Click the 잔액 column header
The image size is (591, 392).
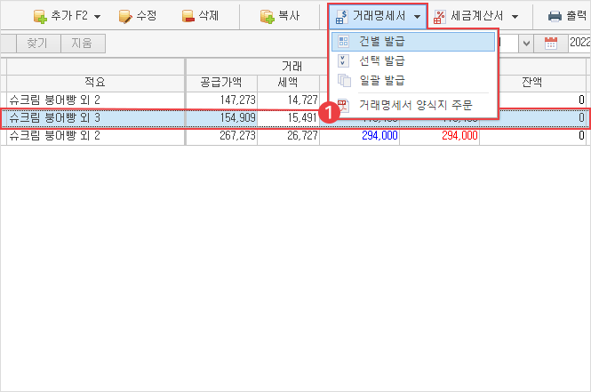[531, 83]
